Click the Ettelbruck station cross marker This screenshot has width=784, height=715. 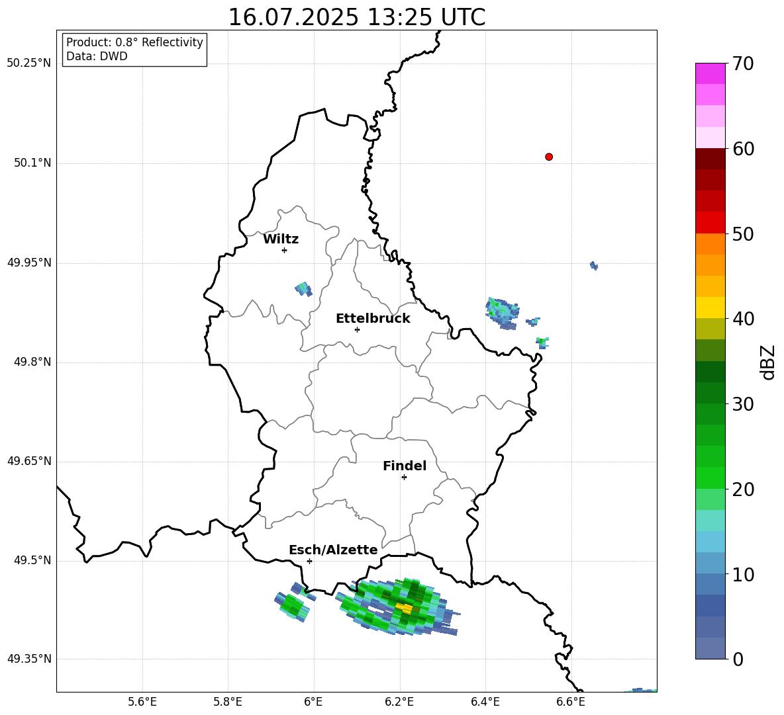click(x=357, y=329)
